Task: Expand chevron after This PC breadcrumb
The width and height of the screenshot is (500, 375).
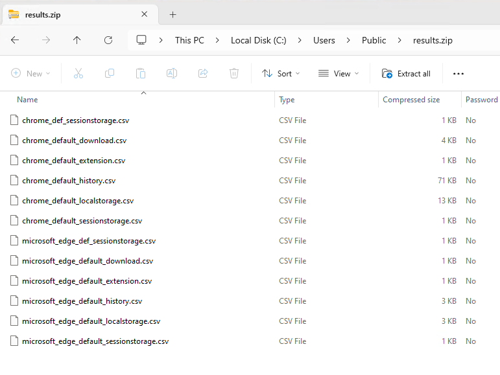Action: tap(217, 40)
